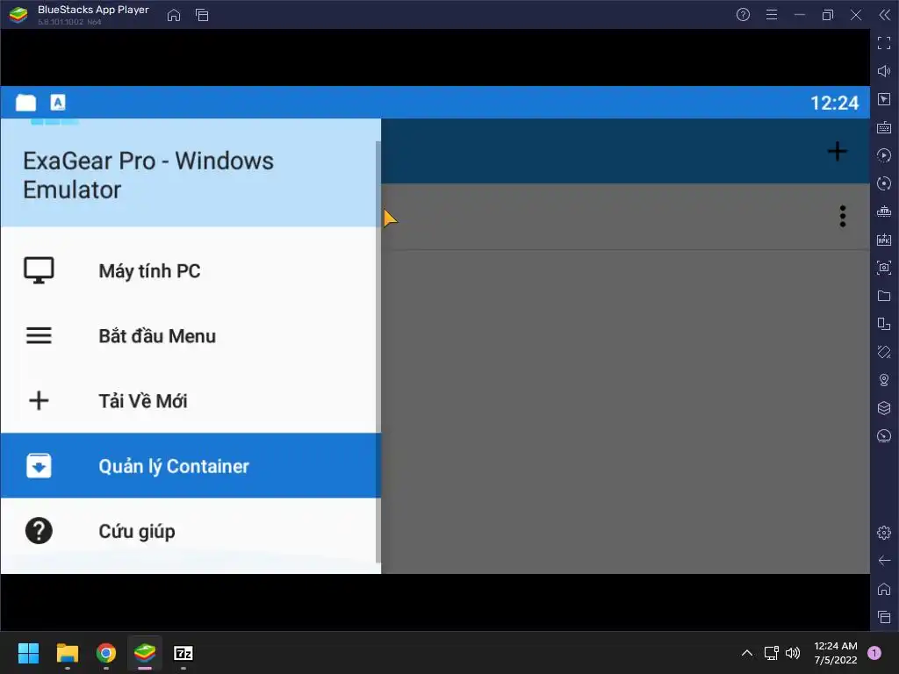Open the three-dot container options menu
The width and height of the screenshot is (899, 674).
click(843, 216)
